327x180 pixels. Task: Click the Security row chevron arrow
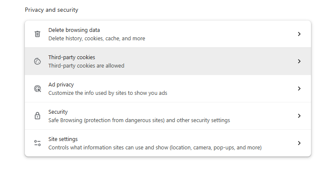click(299, 116)
